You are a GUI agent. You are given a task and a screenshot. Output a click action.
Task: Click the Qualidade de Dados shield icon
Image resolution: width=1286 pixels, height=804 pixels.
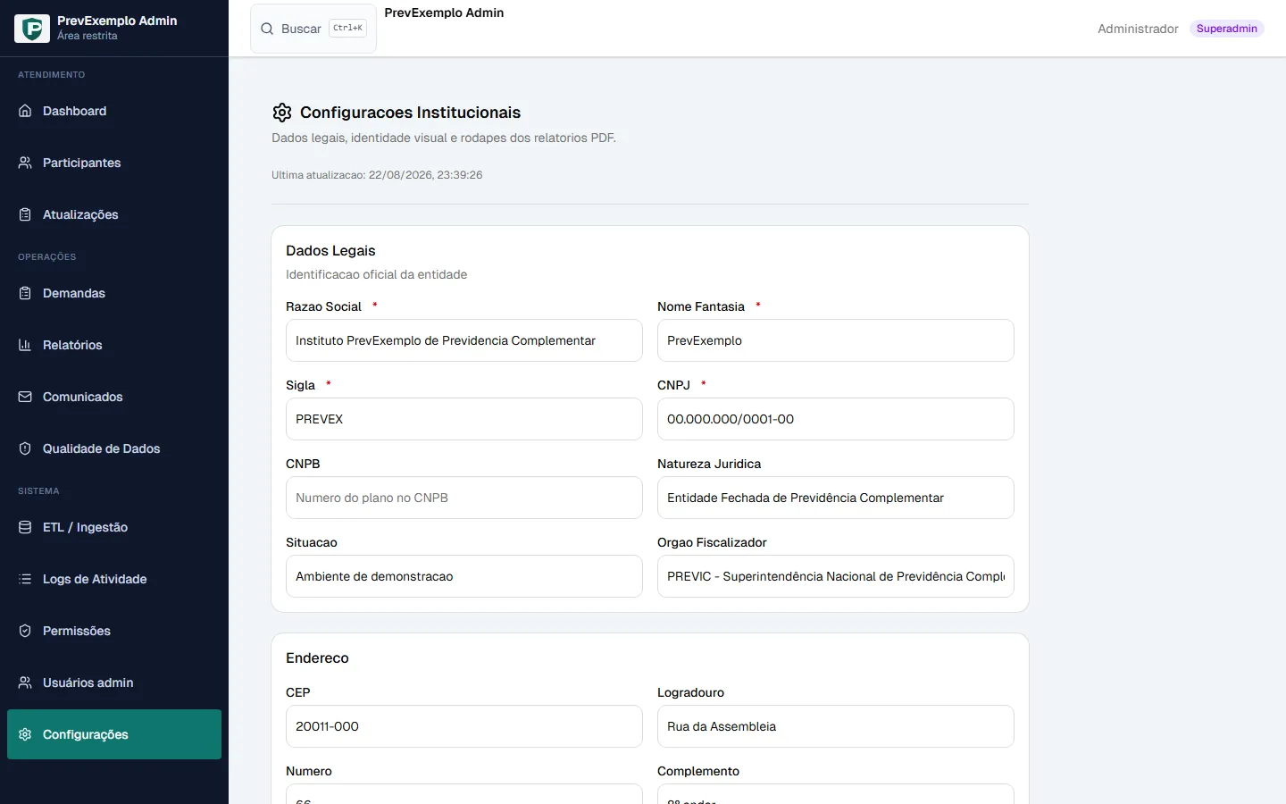[25, 448]
